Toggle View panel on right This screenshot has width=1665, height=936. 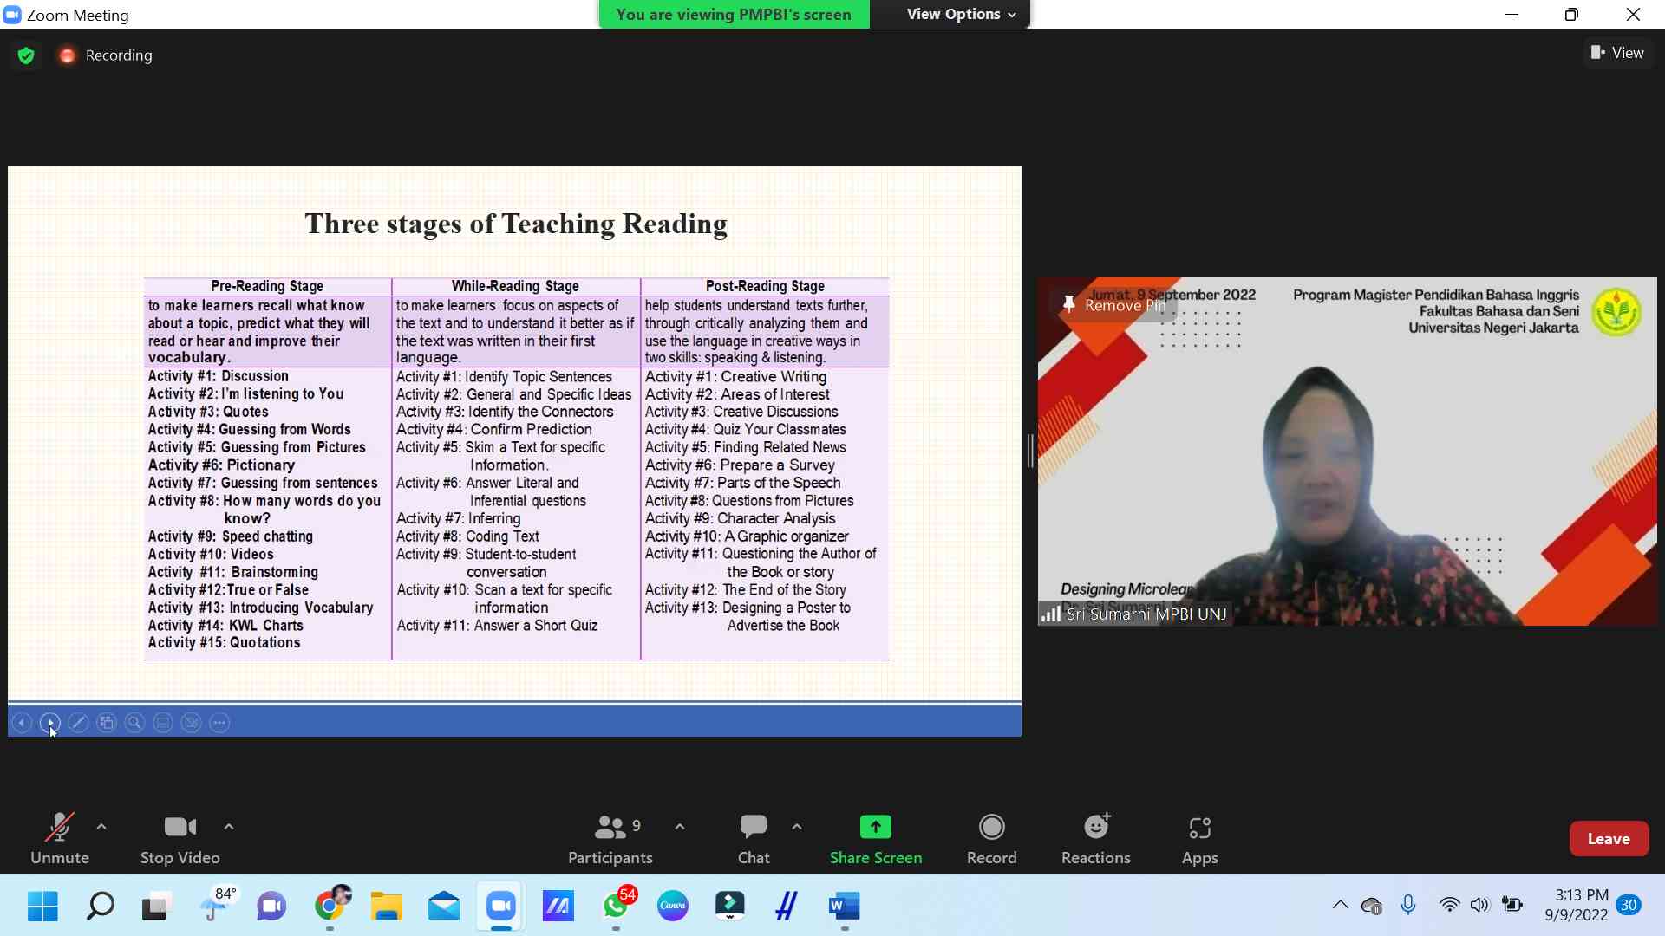(x=1617, y=53)
